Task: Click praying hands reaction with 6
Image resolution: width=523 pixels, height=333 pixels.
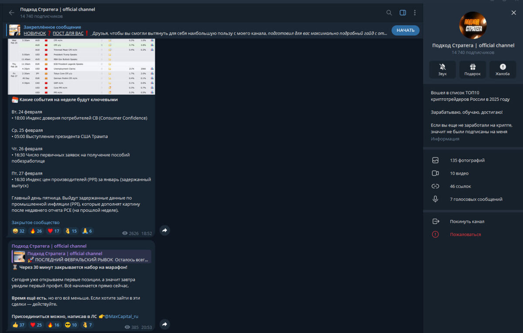Action: (x=87, y=231)
